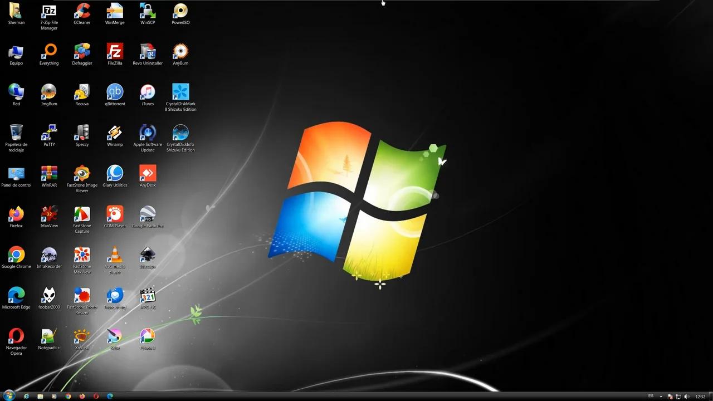The width and height of the screenshot is (713, 401).
Task: Launch Krita
Action: [115, 335]
